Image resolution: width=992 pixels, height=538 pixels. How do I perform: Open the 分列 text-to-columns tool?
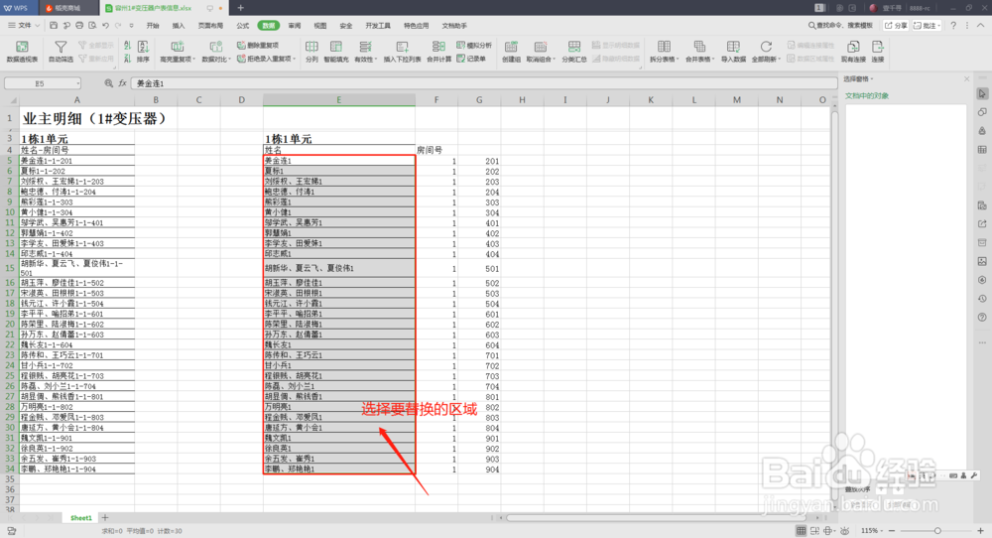click(x=311, y=52)
